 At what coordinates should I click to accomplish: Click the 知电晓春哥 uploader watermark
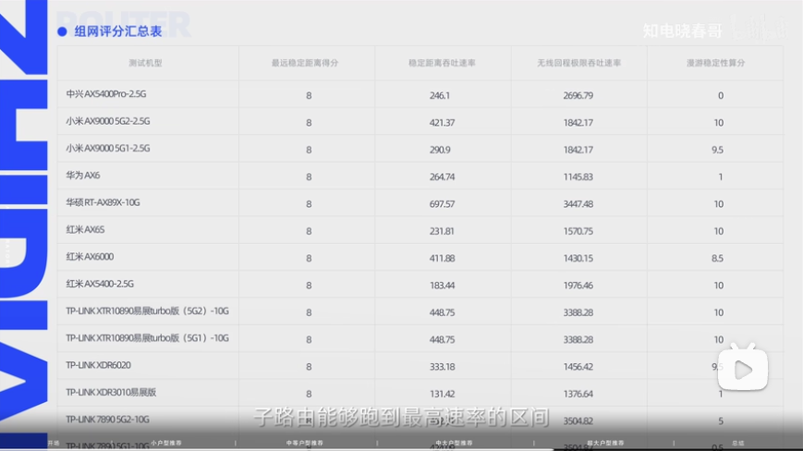click(x=682, y=30)
